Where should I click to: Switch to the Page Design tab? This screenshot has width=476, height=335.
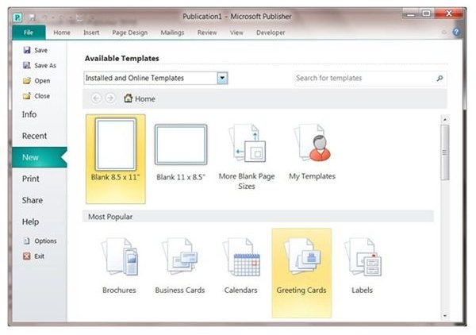coord(130,33)
